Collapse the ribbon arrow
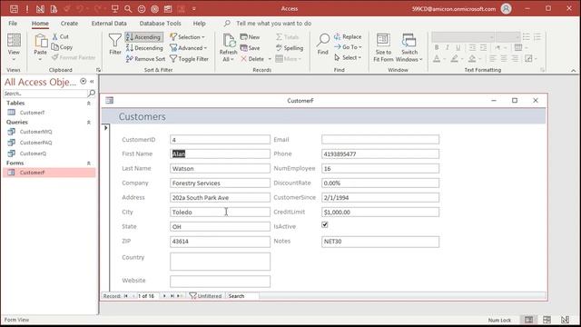This screenshot has height=327, width=581. (x=573, y=70)
